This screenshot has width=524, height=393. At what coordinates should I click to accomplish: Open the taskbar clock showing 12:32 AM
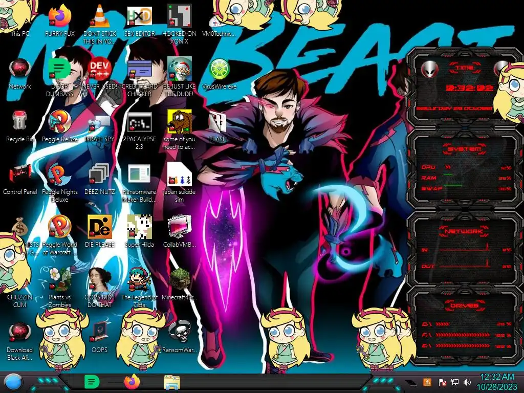point(496,382)
